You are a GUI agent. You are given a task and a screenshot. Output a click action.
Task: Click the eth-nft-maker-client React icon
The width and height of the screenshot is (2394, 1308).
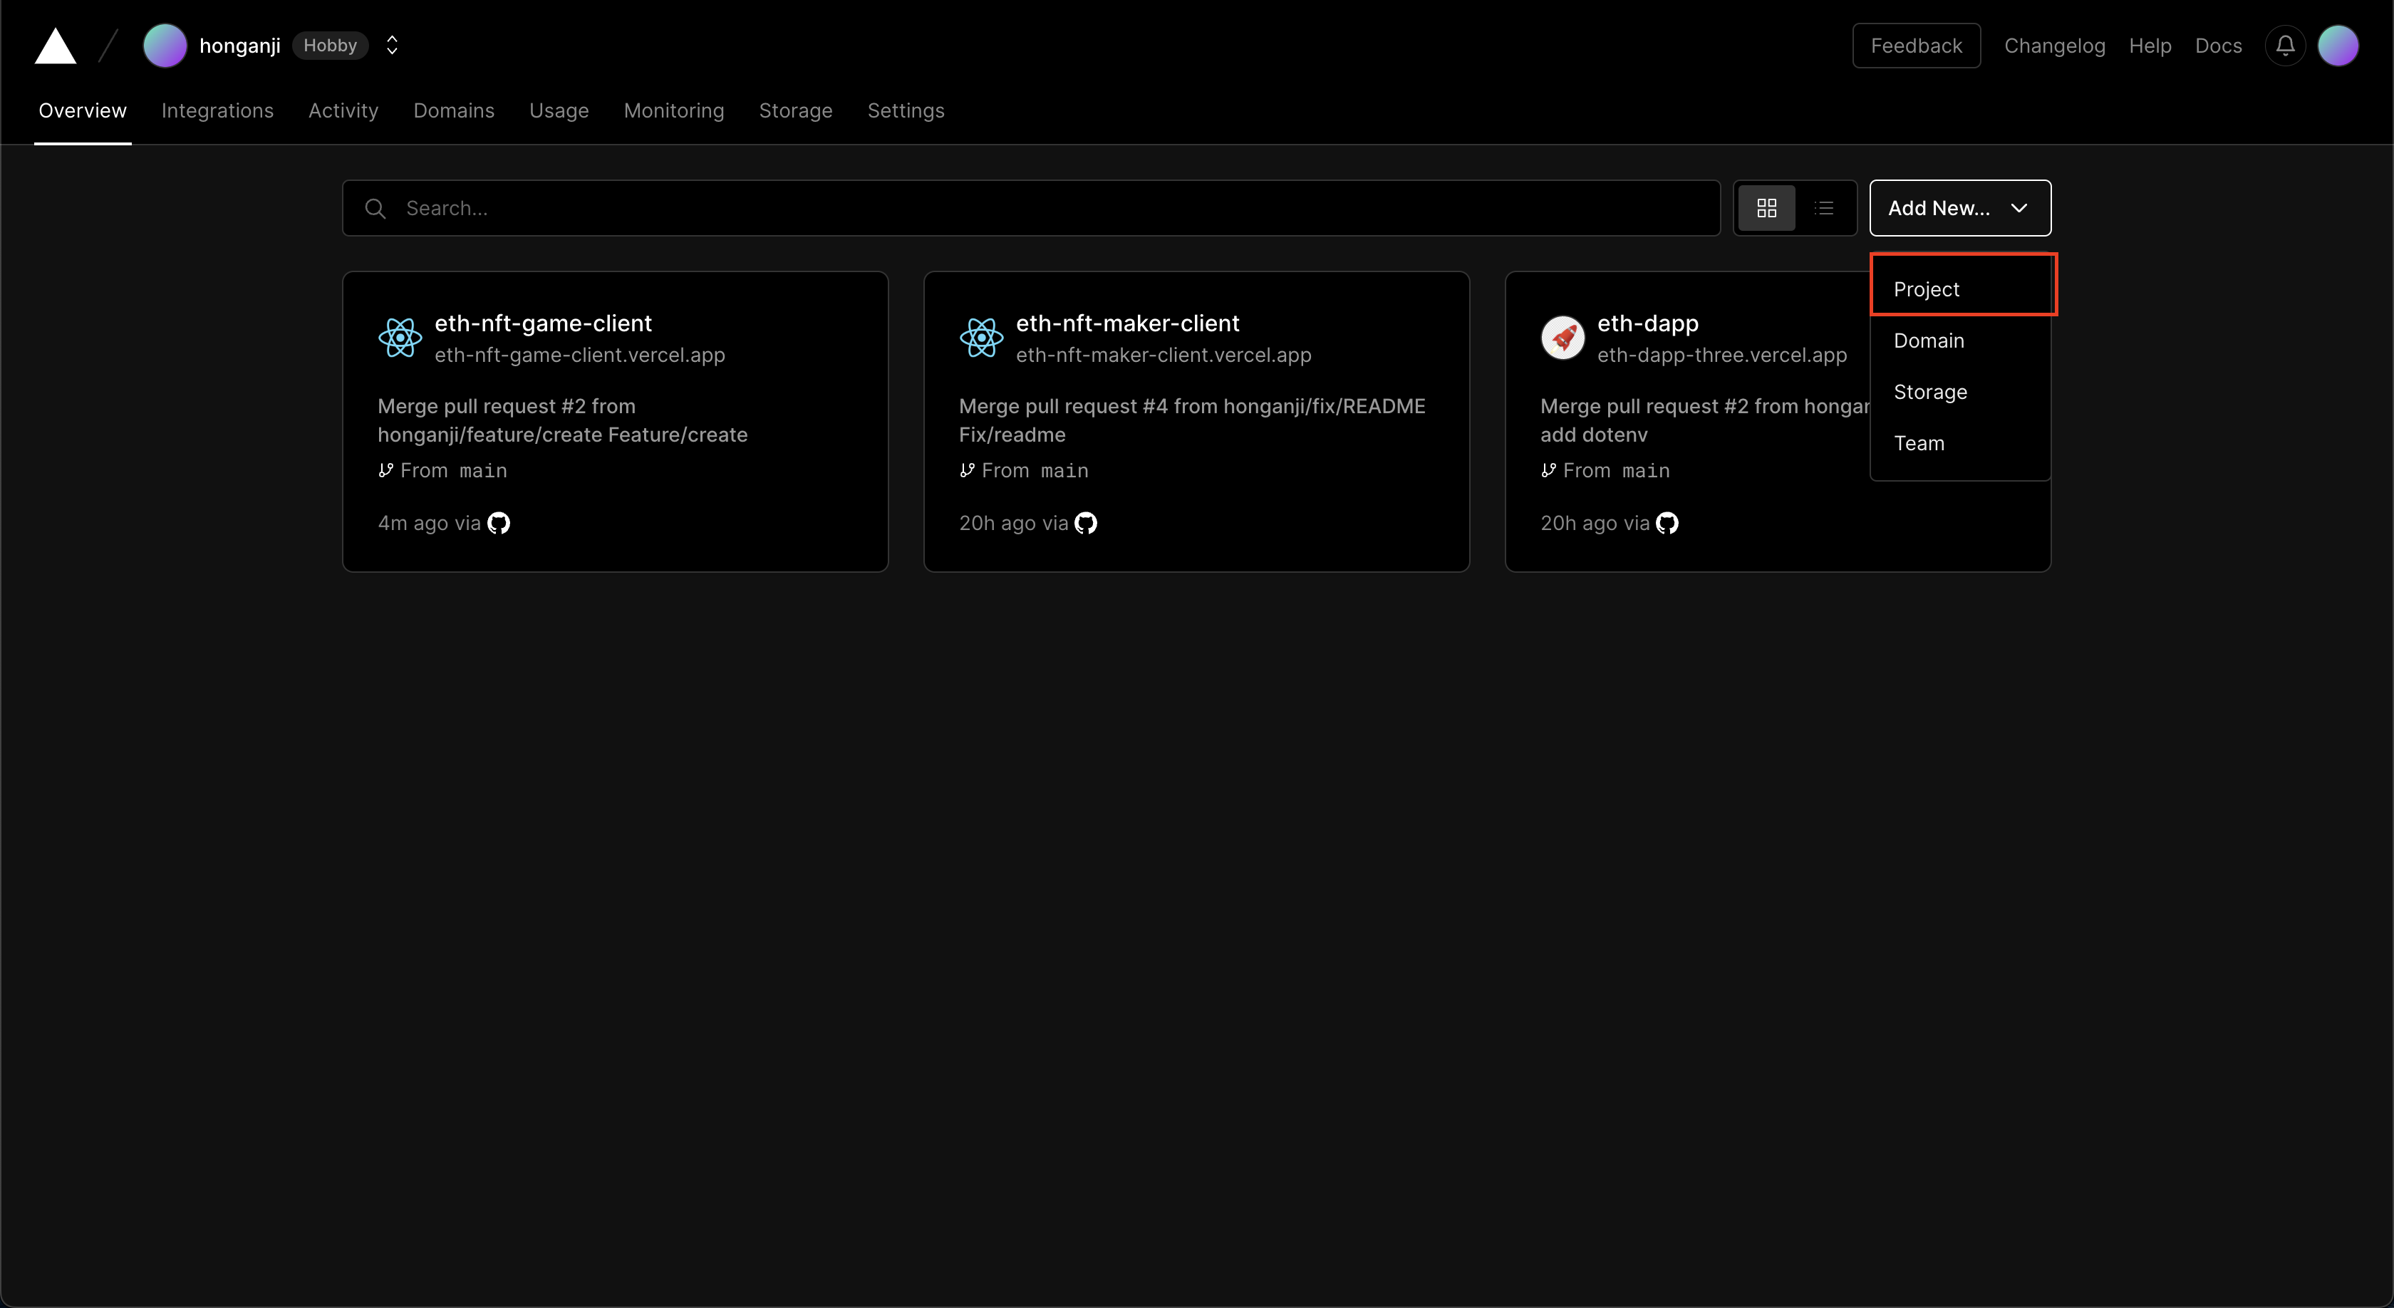[981, 337]
